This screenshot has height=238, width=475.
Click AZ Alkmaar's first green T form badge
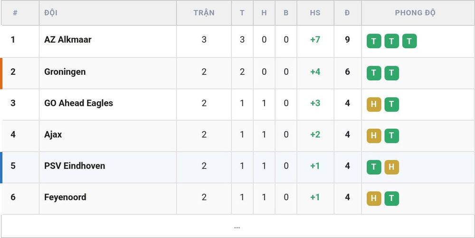(x=374, y=41)
